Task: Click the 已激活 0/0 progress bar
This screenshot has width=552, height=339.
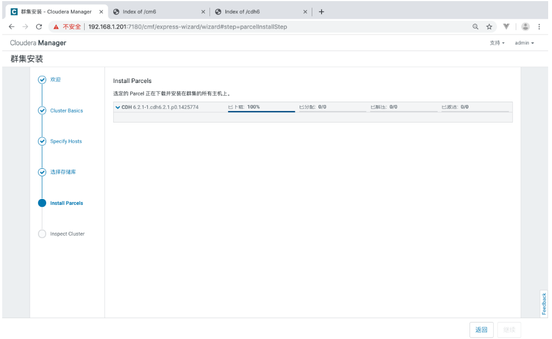Action: pos(475,112)
